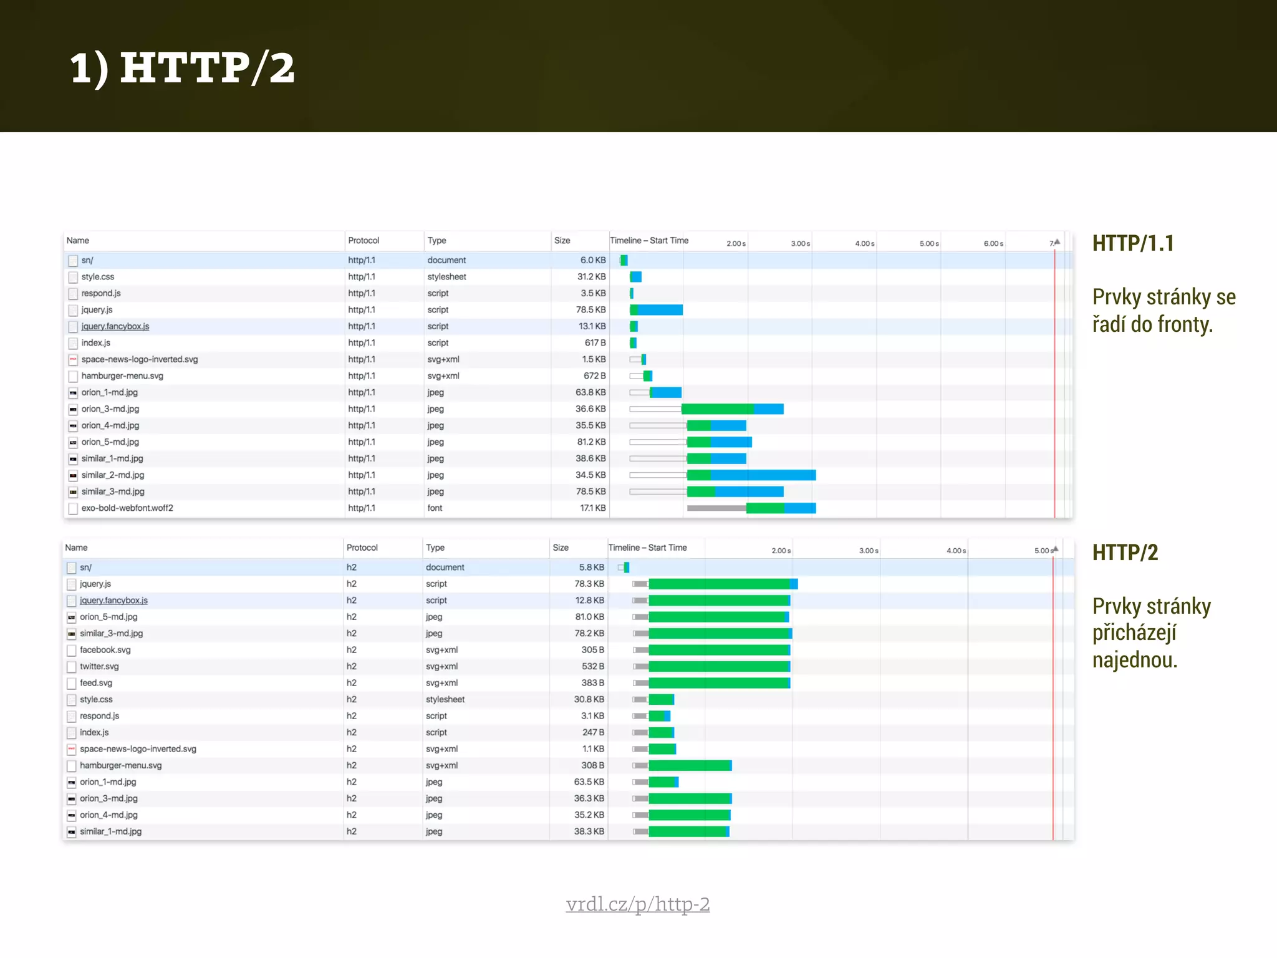Select orion_3-md.jpg row sized 36.3 KB
Screen dimensions: 1277x958
(x=567, y=798)
